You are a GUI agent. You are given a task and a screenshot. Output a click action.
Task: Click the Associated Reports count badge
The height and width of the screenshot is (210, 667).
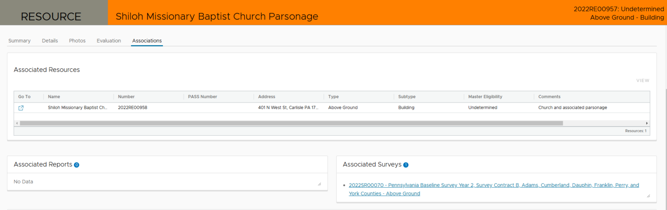tap(76, 165)
